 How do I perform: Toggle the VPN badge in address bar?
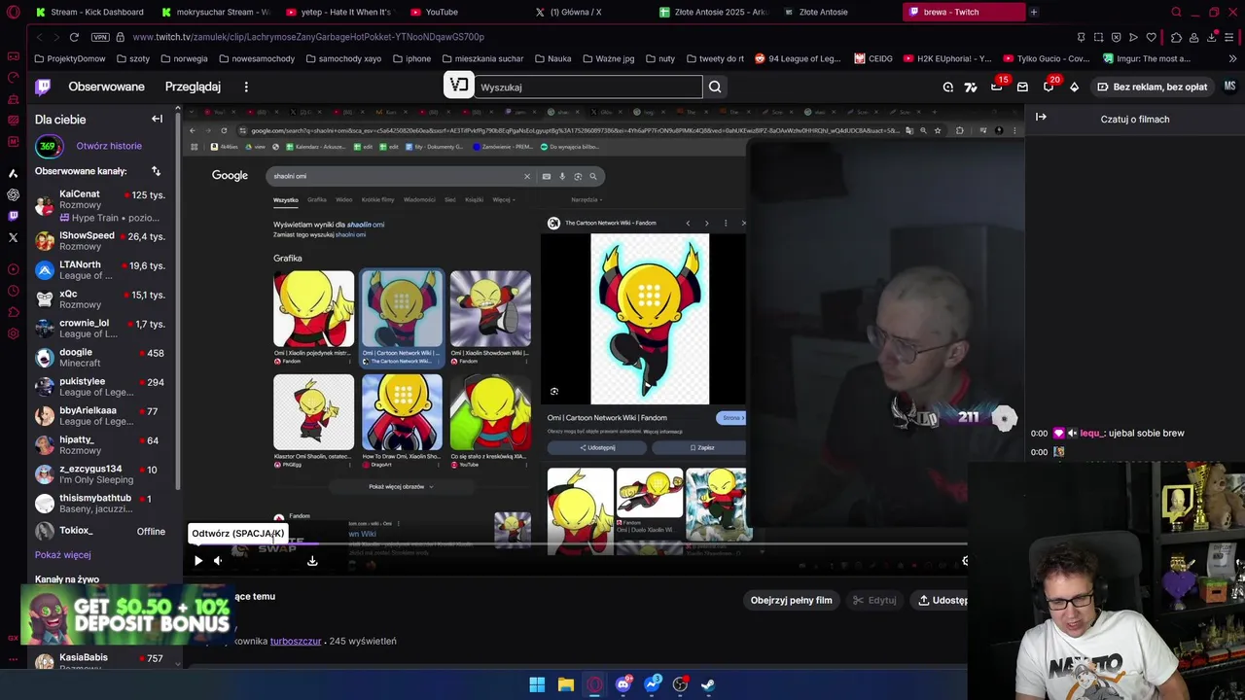[100, 37]
